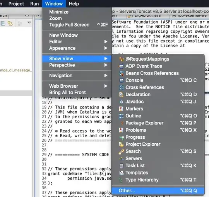Screen dimensions: 209x197
Task: Select Bring All to Front
Action: (77, 92)
